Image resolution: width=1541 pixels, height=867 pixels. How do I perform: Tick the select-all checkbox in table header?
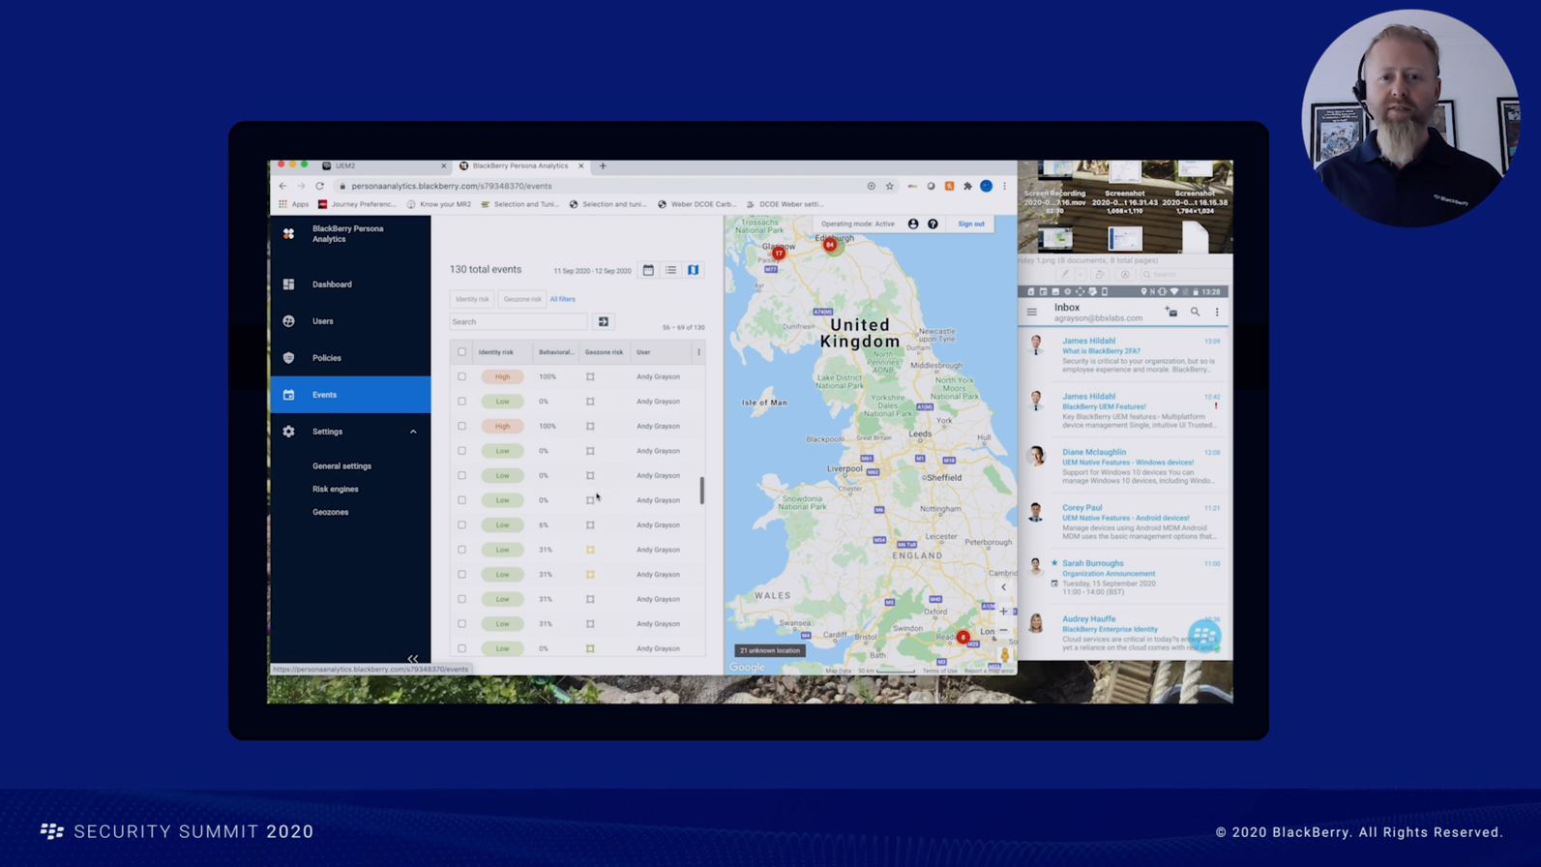point(461,352)
